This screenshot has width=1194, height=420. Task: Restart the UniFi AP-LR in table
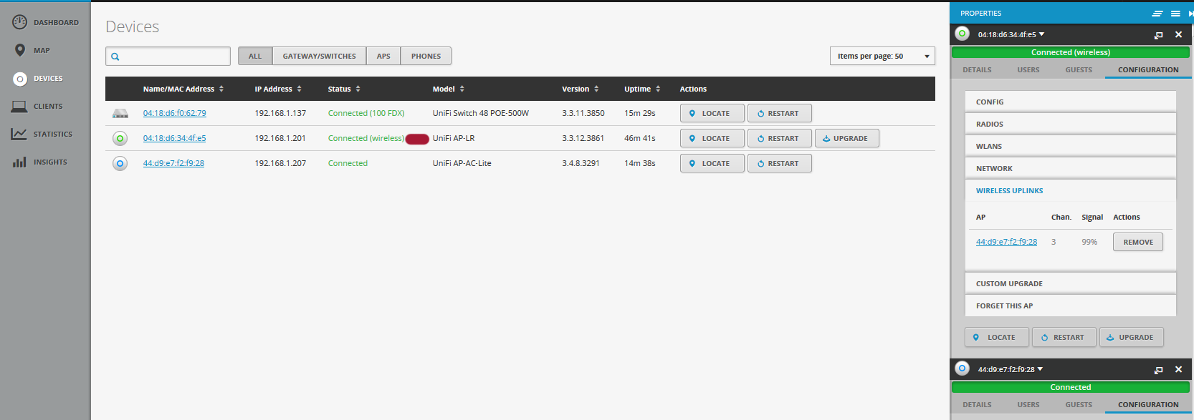point(779,138)
